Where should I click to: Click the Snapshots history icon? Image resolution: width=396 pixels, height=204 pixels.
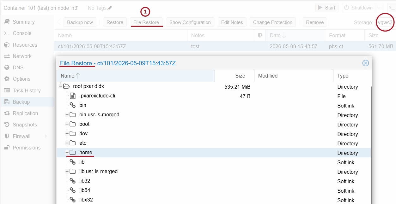[7, 125]
